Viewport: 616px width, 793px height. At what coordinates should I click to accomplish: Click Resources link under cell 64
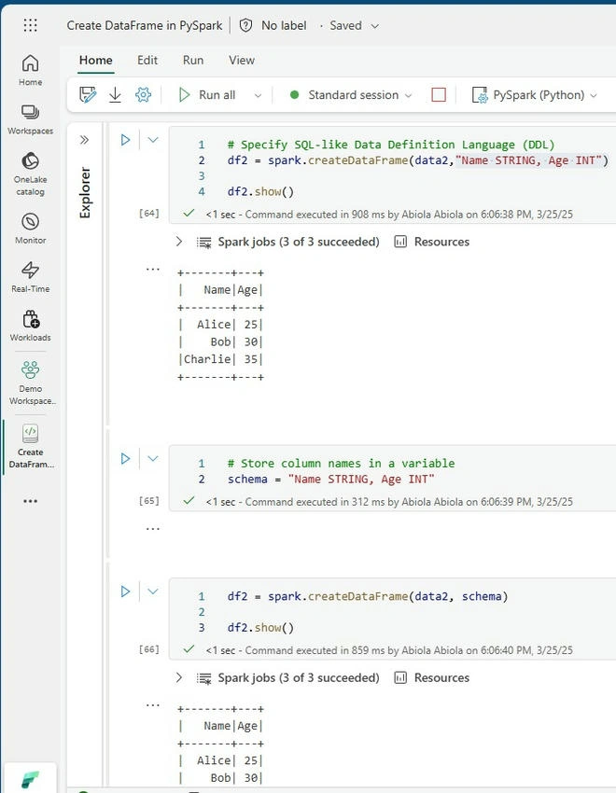click(x=441, y=242)
